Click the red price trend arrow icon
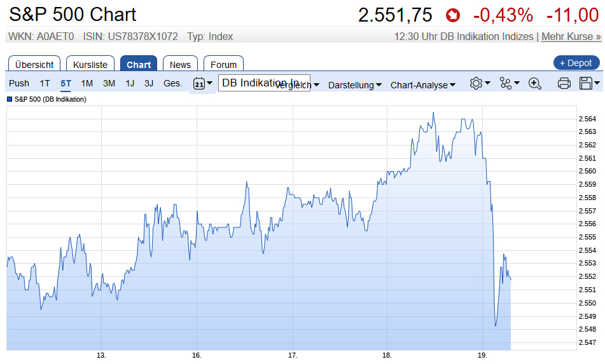 (x=452, y=15)
